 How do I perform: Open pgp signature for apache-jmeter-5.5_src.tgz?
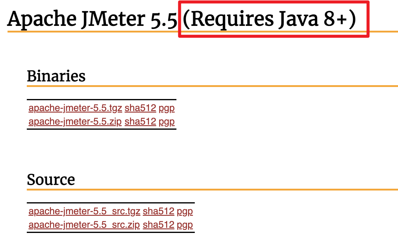point(185,212)
